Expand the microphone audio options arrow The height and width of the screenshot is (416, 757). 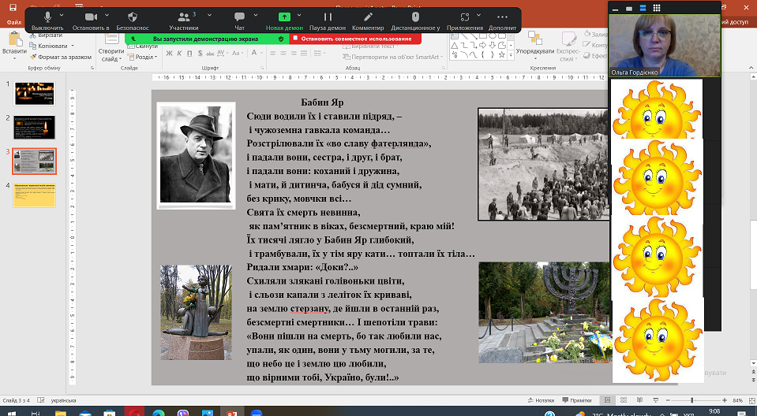62,16
